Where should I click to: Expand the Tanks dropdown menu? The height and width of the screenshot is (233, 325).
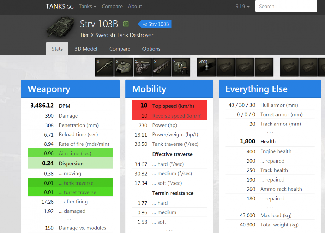pos(88,6)
